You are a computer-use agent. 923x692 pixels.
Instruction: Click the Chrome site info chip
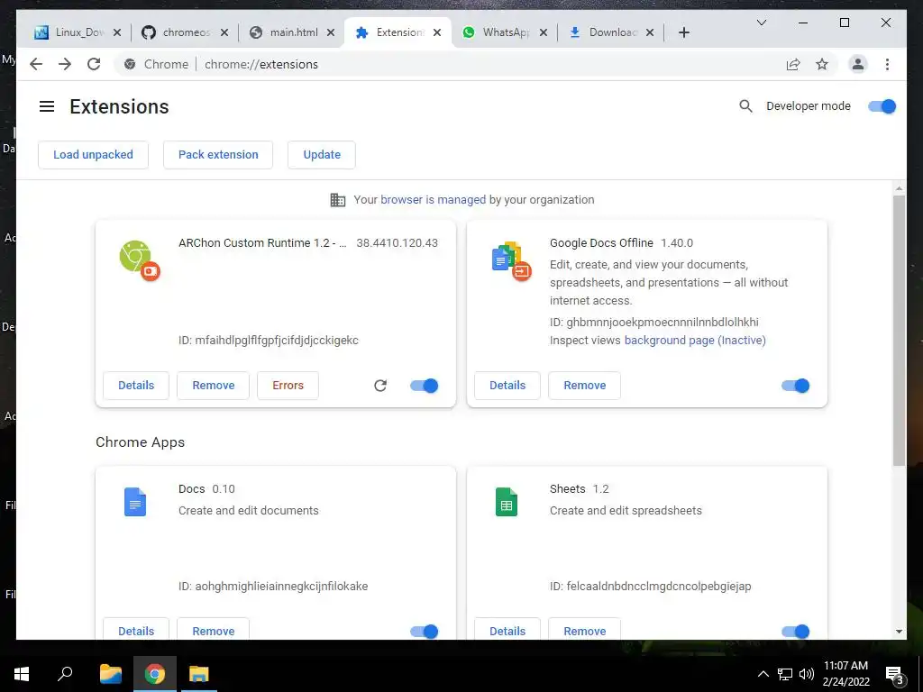[x=157, y=64]
